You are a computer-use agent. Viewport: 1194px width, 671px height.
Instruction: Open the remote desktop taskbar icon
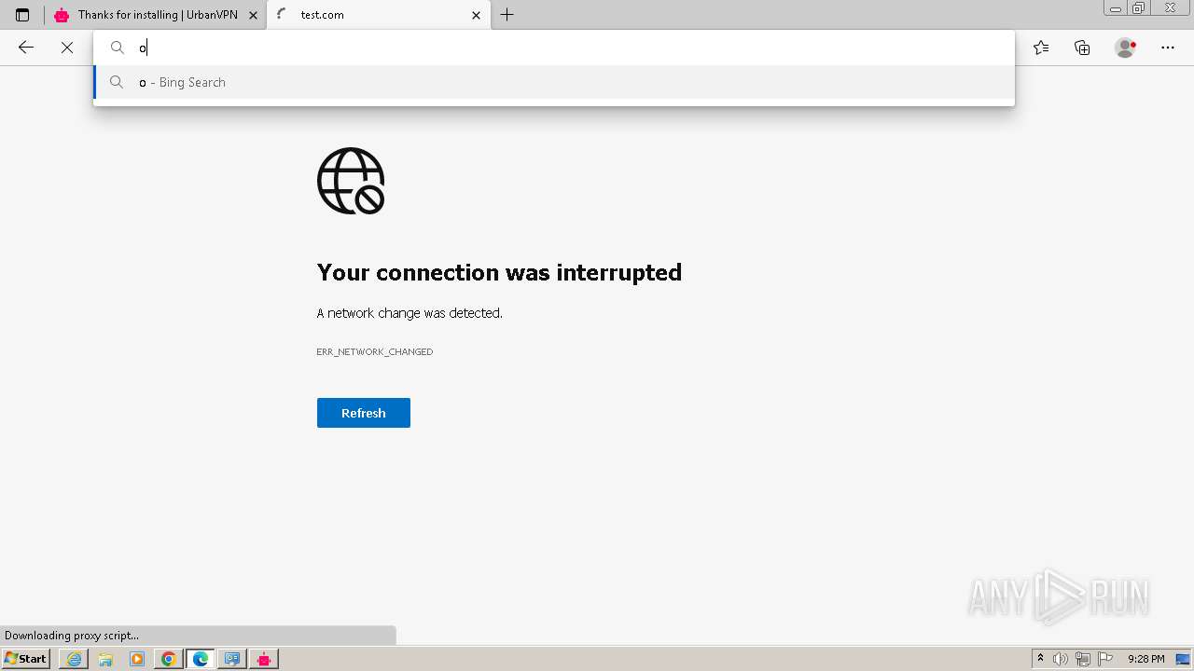(x=232, y=659)
